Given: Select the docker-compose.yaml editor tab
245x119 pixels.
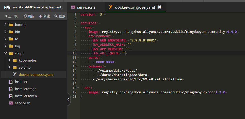Looking at the screenshot, I should pyautogui.click(x=131, y=7).
